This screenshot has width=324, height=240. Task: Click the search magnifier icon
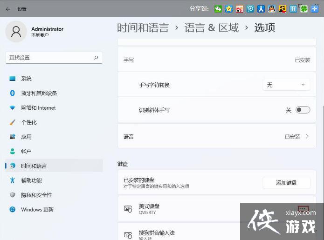96,58
